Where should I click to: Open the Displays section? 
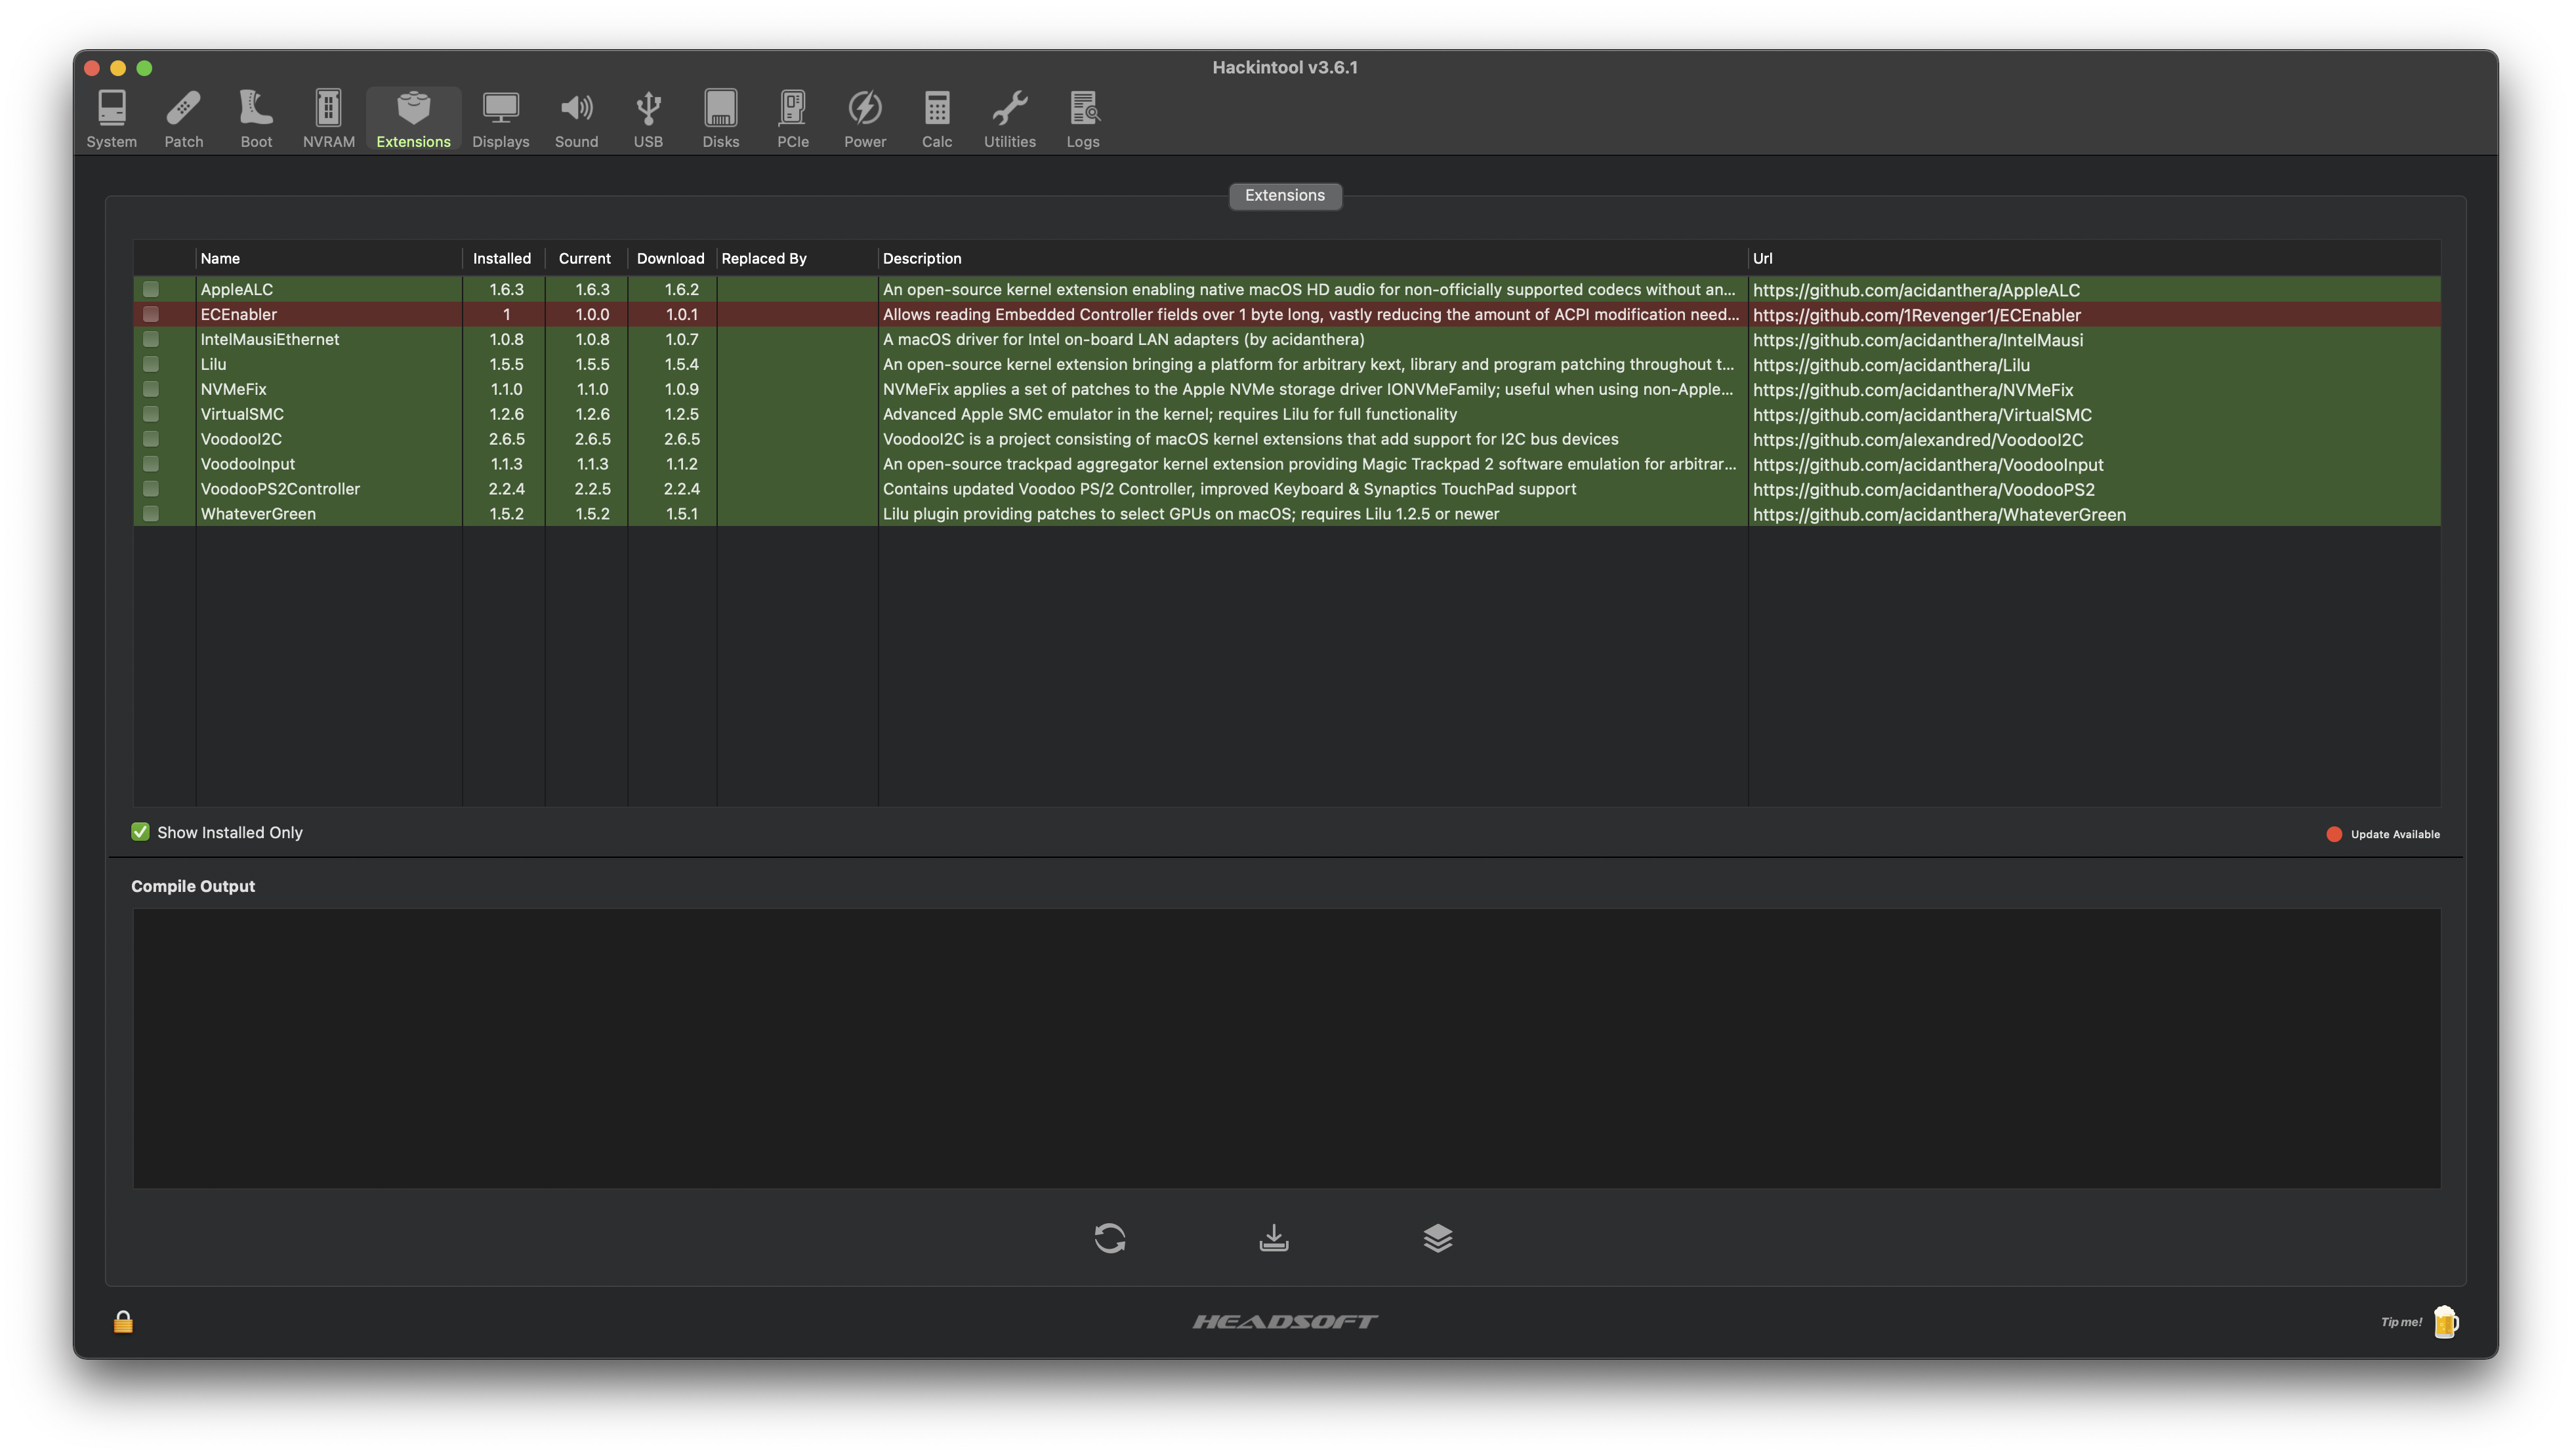click(x=500, y=119)
